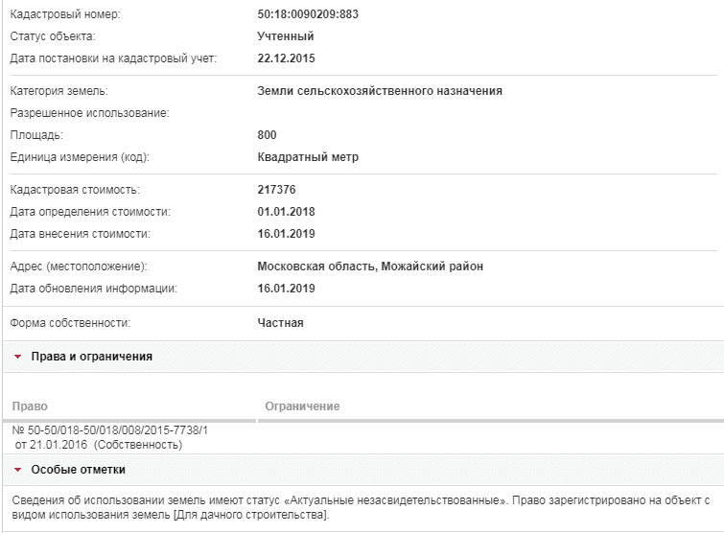Screen dimensions: 724x533
Task: Click Земли сельскохозяйственного назначения category value
Action: [x=380, y=91]
